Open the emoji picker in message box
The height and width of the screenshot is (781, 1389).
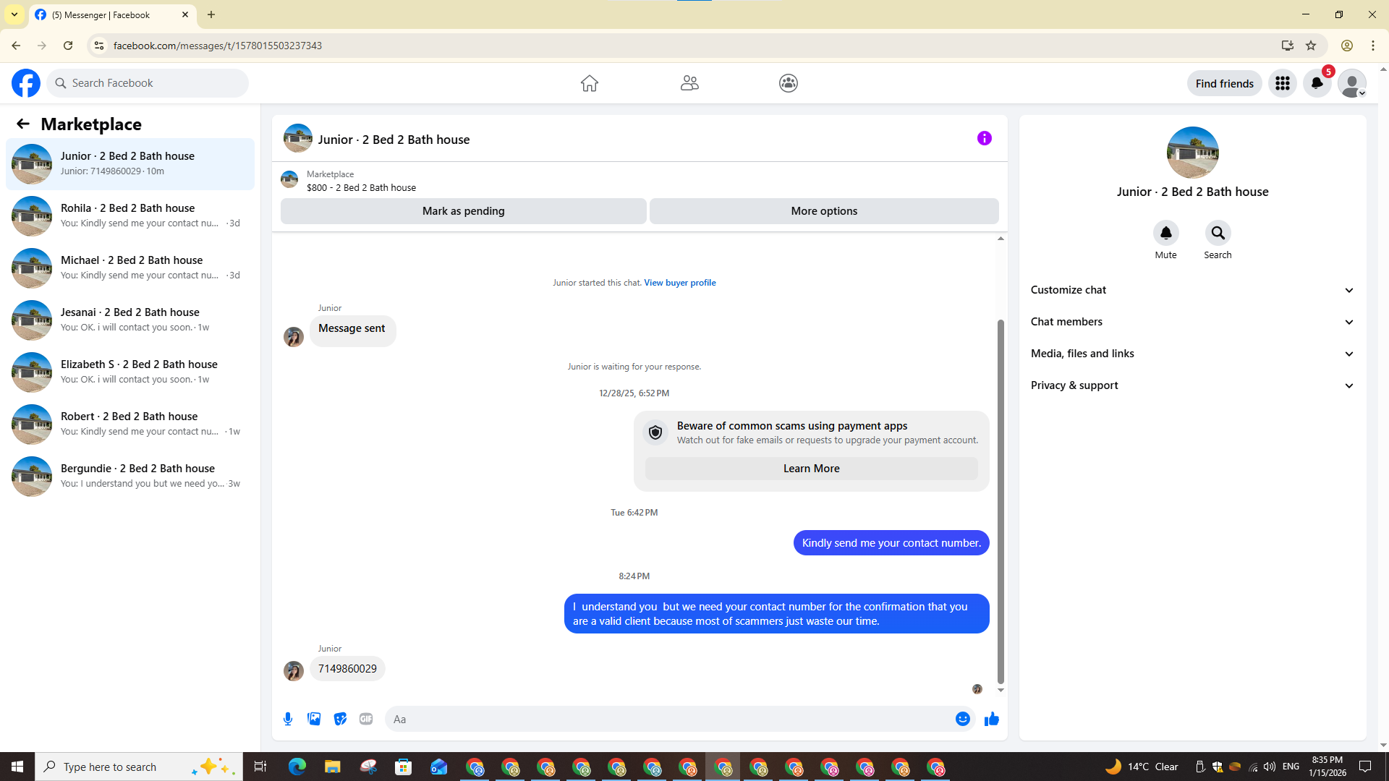click(x=962, y=719)
